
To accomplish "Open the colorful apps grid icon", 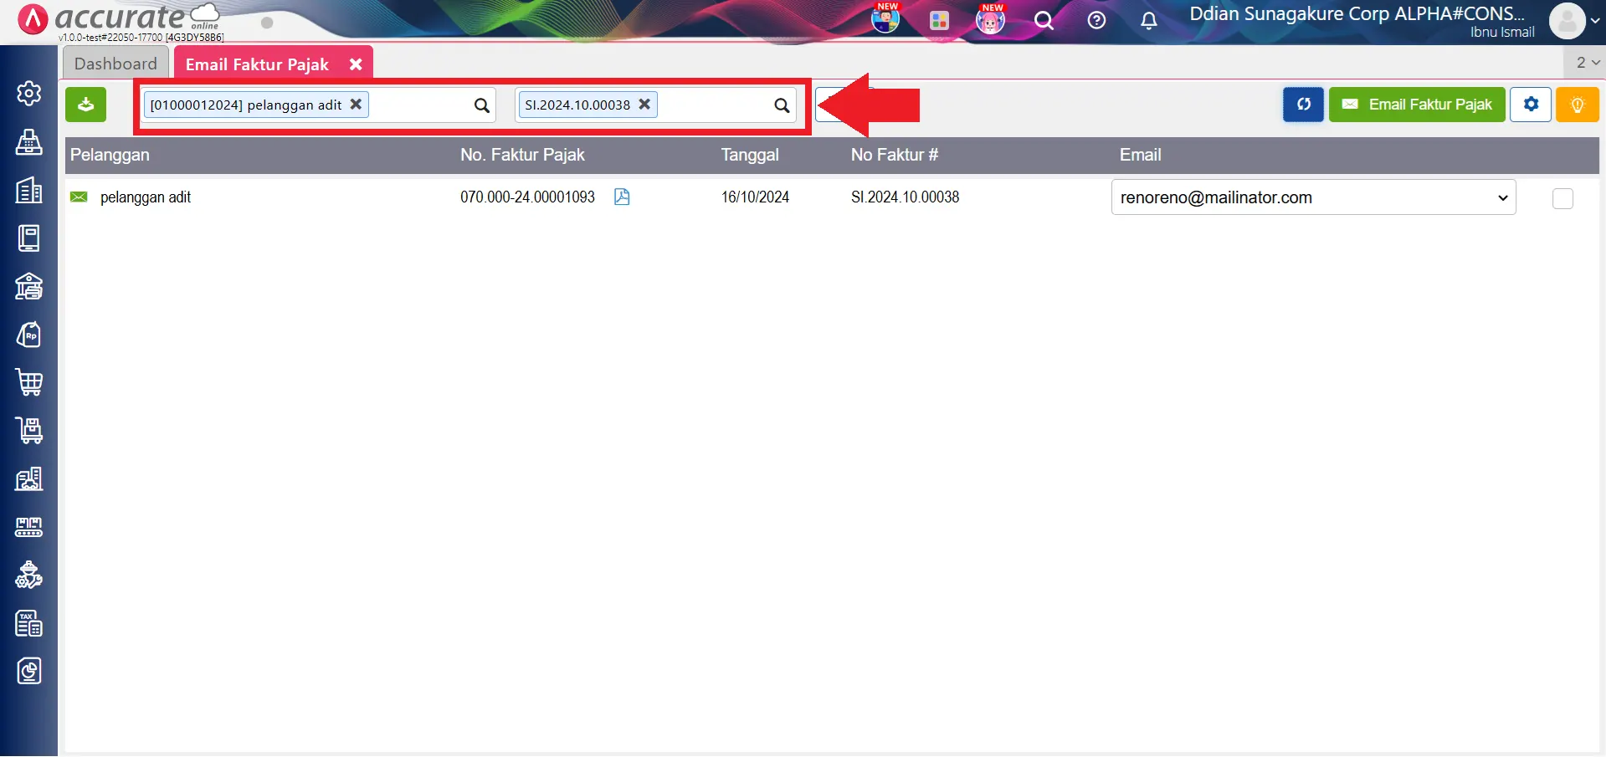I will [939, 20].
